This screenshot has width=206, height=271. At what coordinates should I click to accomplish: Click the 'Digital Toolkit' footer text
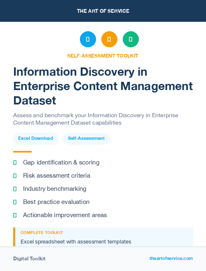tap(29, 259)
